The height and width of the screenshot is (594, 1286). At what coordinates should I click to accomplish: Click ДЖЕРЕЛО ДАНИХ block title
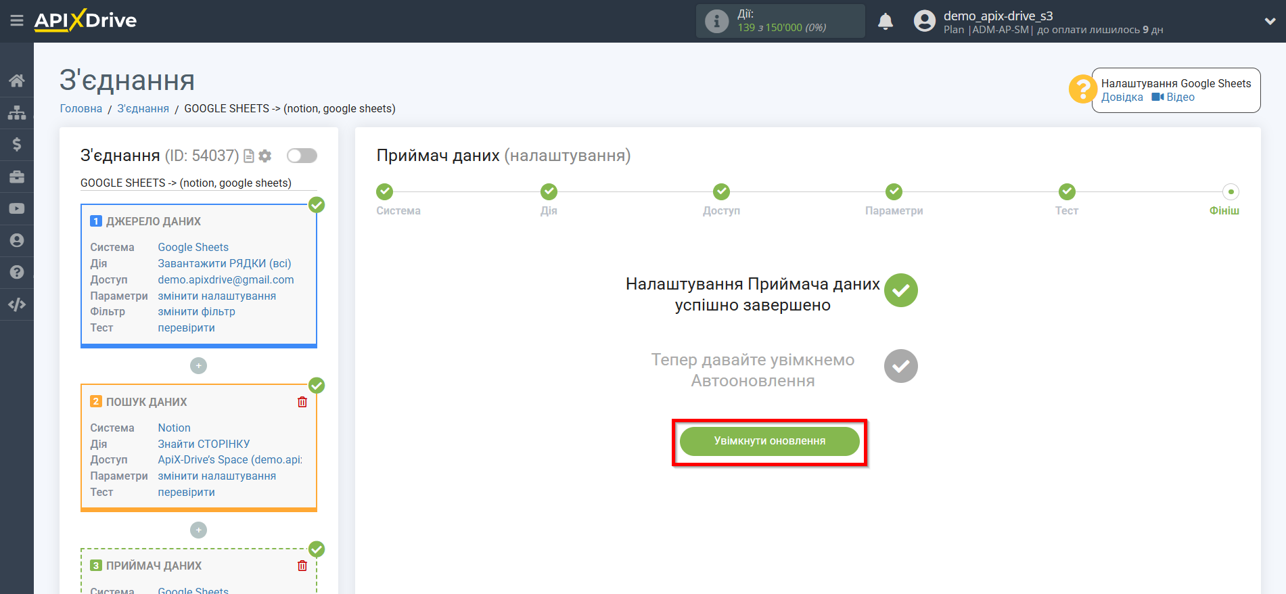tap(154, 222)
